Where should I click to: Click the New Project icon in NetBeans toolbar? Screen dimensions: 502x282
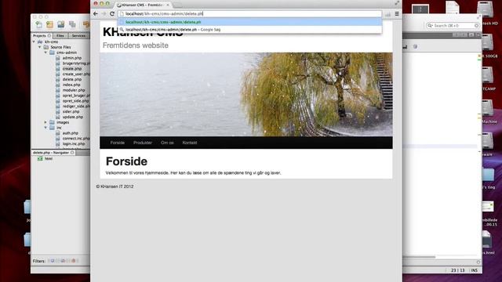49,24
